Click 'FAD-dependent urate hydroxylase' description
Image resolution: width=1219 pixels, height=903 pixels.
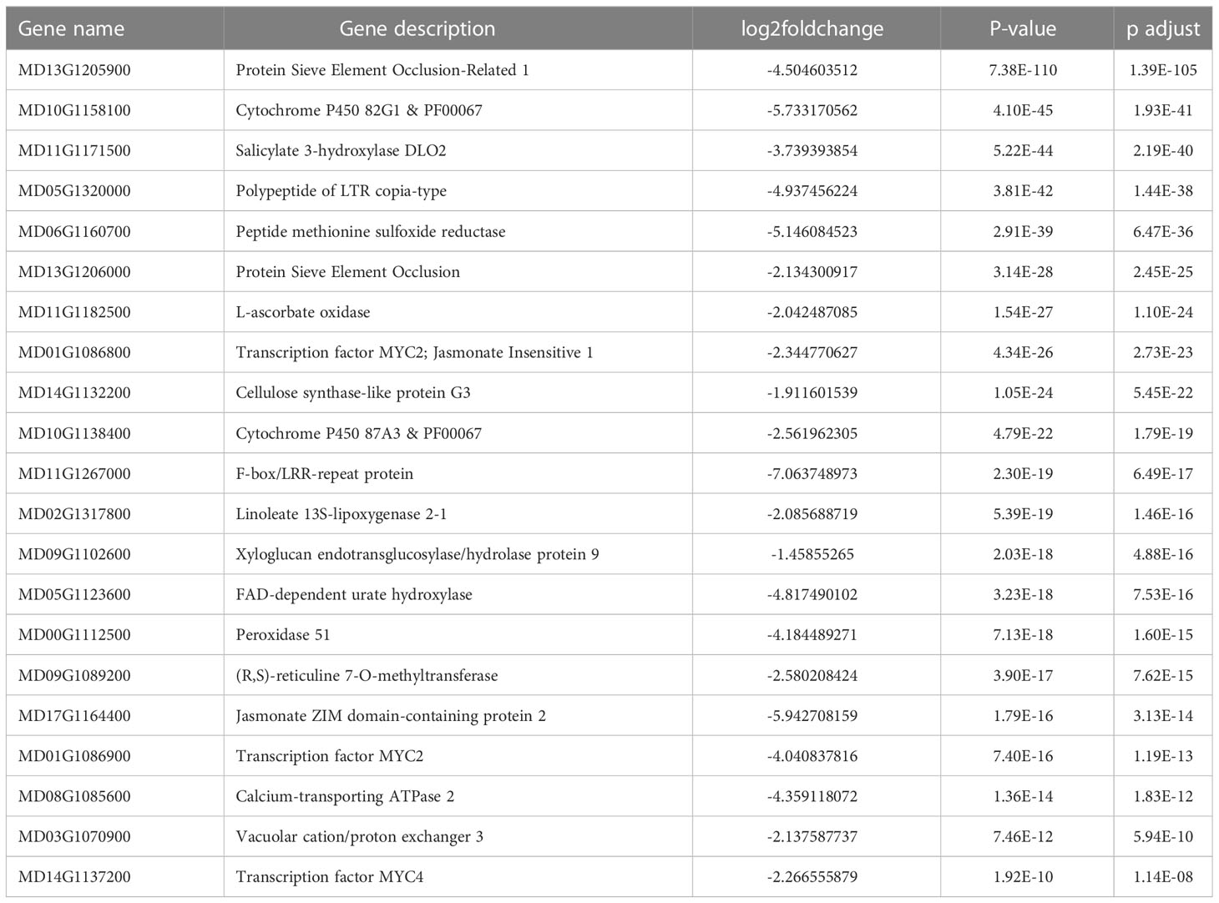point(354,594)
